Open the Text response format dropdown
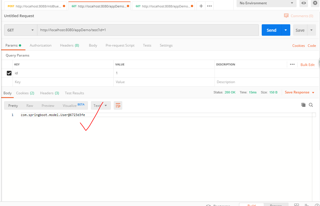This screenshot has height=206, width=320. 101,105
